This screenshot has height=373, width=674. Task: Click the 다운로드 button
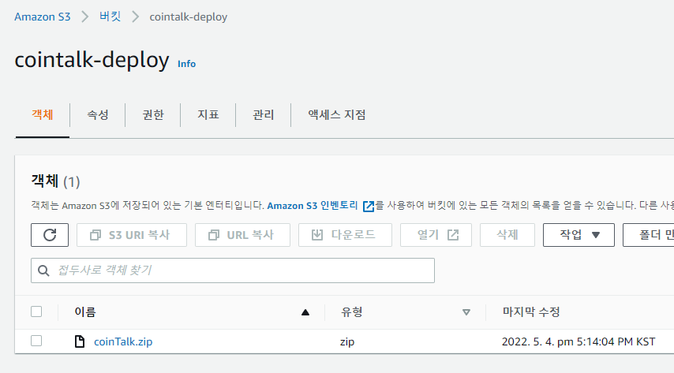[345, 235]
